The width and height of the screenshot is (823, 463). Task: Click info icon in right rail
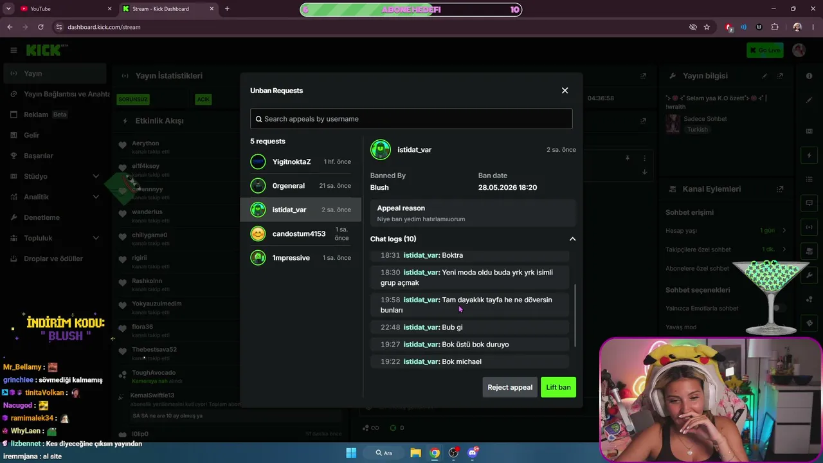tap(809, 76)
